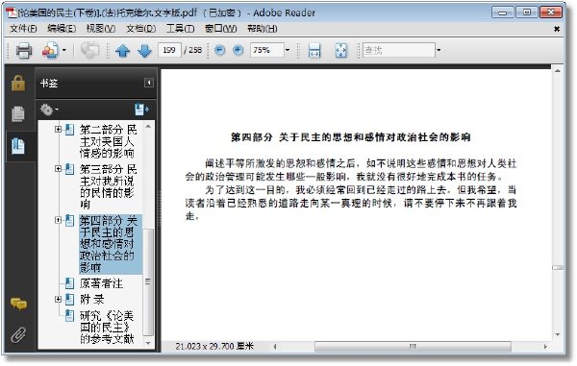
Task: Click the Print icon in toolbar
Action: point(24,50)
